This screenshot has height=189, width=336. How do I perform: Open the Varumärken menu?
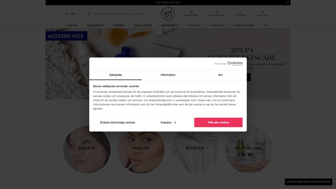tap(169, 25)
